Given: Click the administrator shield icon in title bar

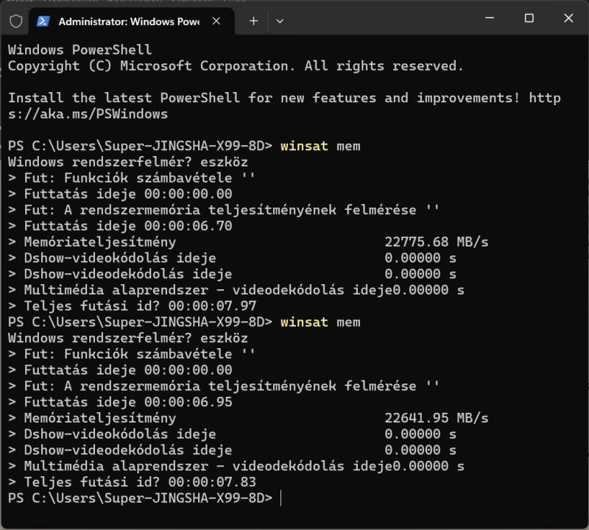Looking at the screenshot, I should click(x=16, y=21).
